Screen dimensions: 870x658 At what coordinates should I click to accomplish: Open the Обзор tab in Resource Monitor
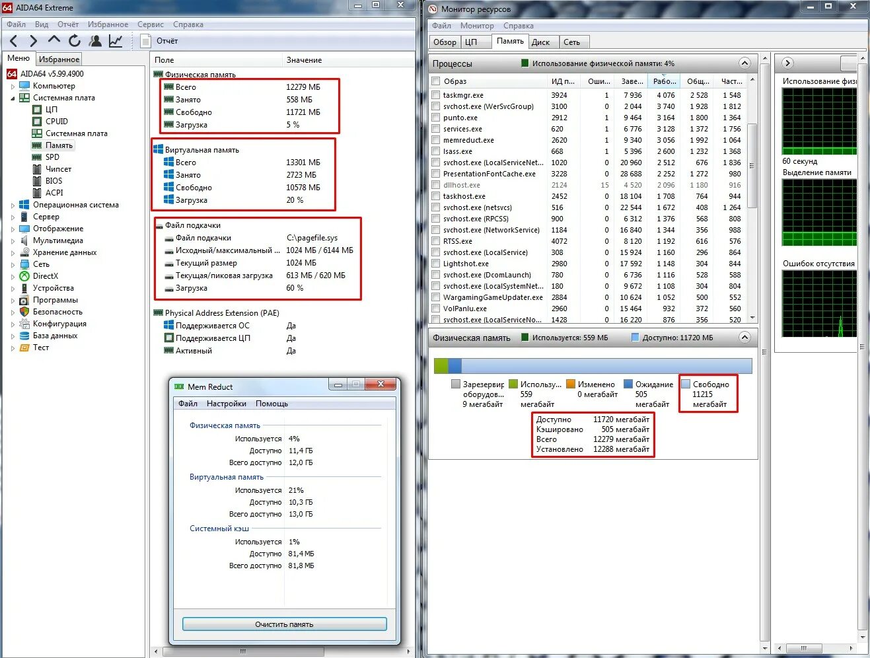tap(445, 42)
